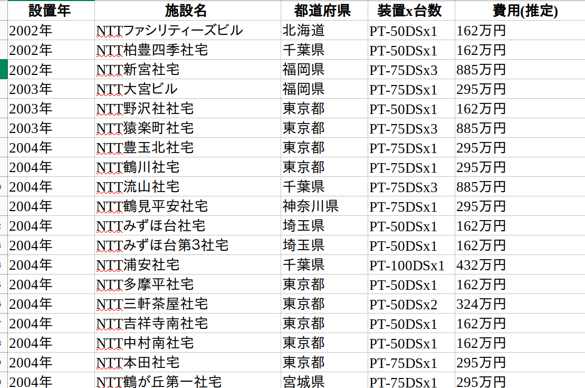Screen dimensions: 585x388
Task: Click the NTT鶴が丘第一社宅 cell
Action: pos(188,381)
